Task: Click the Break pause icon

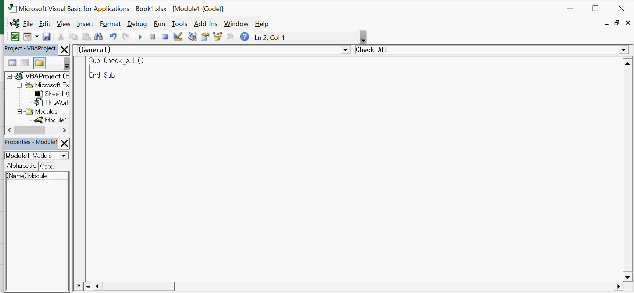Action: coord(153,37)
